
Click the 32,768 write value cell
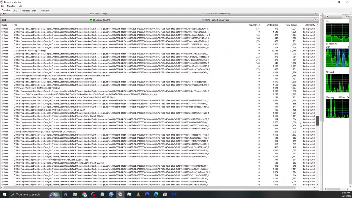(x=274, y=51)
